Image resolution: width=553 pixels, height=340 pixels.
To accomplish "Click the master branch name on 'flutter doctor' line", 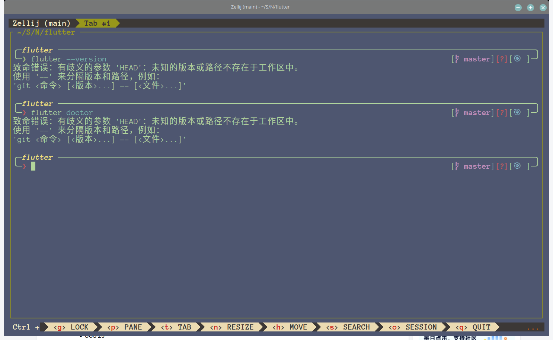I will pyautogui.click(x=477, y=112).
